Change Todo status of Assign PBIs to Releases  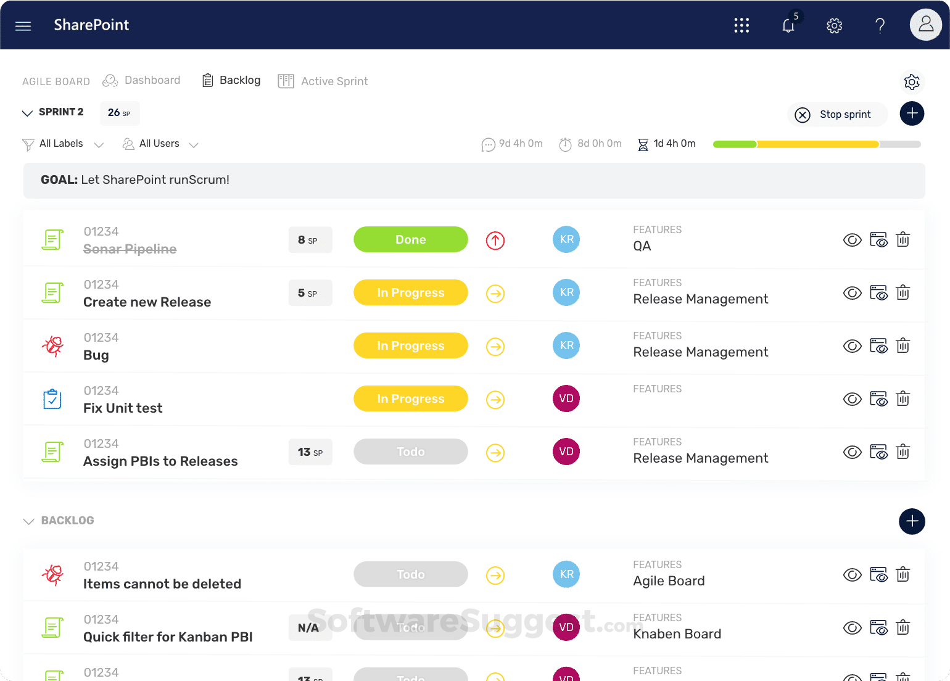(x=411, y=452)
